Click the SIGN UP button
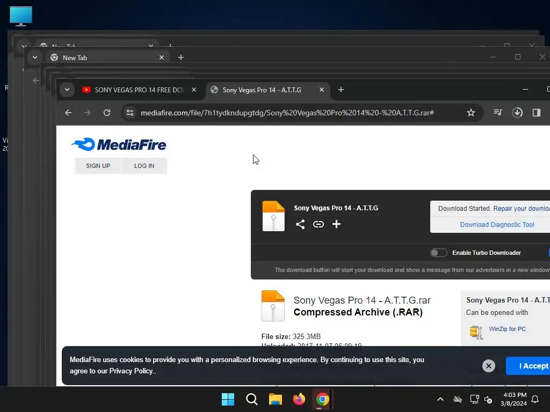 [98, 166]
